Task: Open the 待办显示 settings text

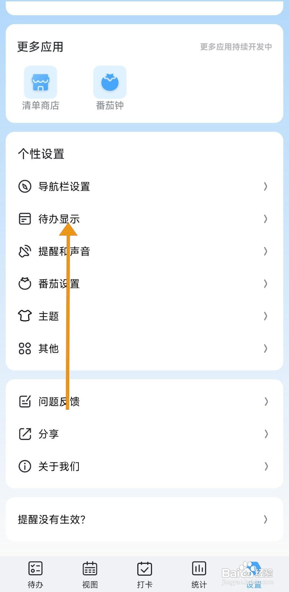Action: coord(59,219)
